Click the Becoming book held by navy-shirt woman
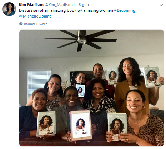Image resolution: width=166 pixels, height=149 pixels. pos(46,124)
